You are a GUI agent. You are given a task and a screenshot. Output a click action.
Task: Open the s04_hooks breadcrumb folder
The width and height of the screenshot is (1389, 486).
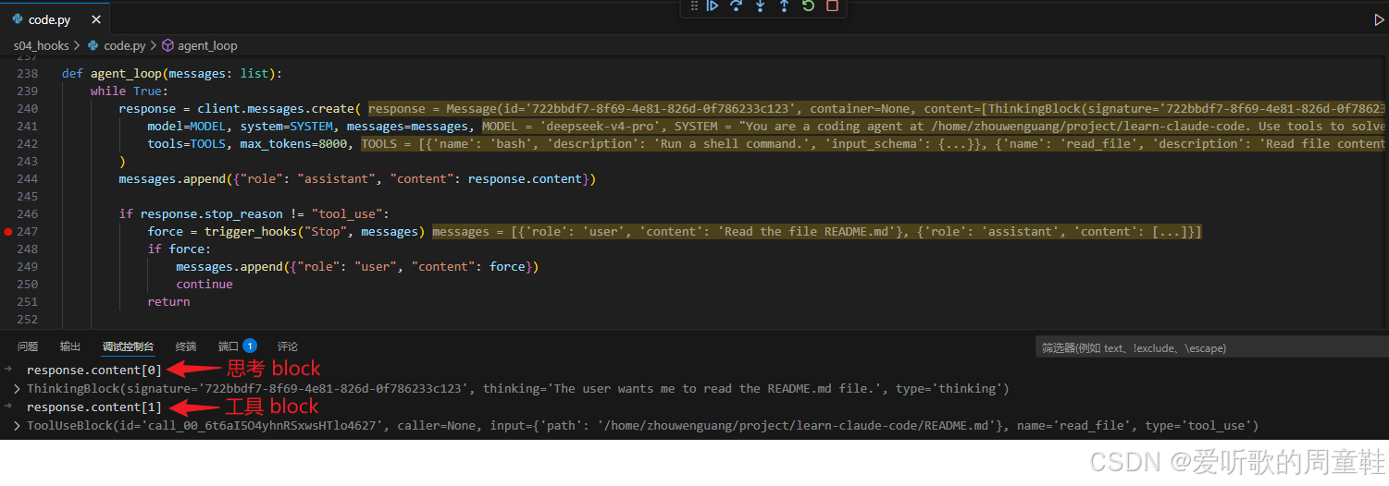(41, 45)
